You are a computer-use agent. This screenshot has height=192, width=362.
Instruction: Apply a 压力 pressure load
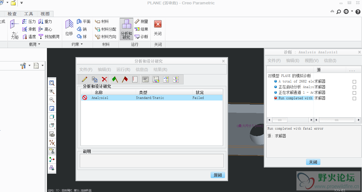coord(29,21)
